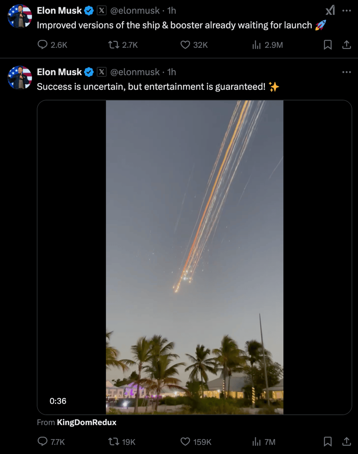Bookmark the 'Improved versions' post
The image size is (358, 454).
pos(328,45)
